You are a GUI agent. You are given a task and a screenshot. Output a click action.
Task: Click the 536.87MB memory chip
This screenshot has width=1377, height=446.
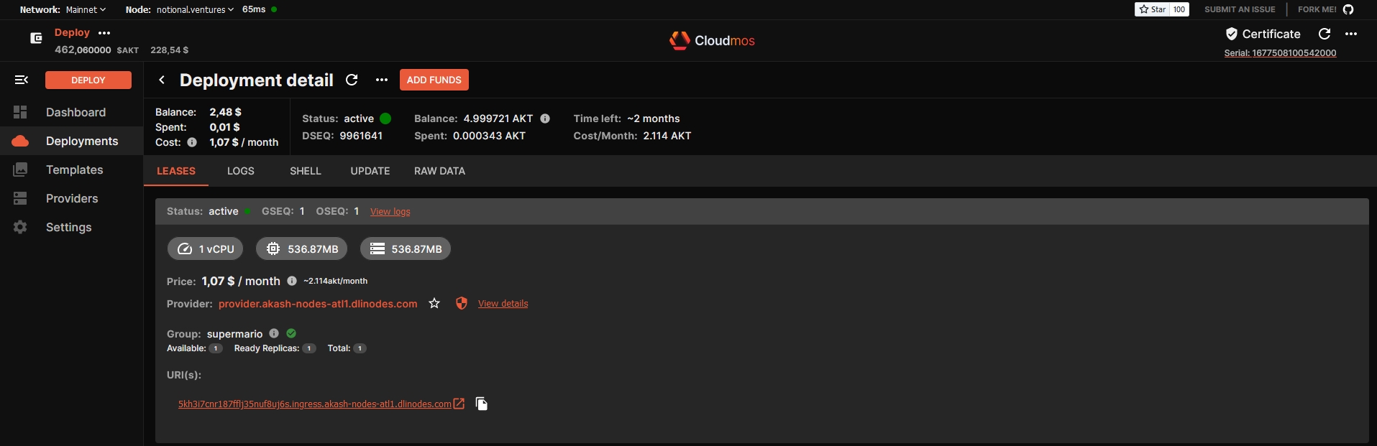(x=302, y=248)
